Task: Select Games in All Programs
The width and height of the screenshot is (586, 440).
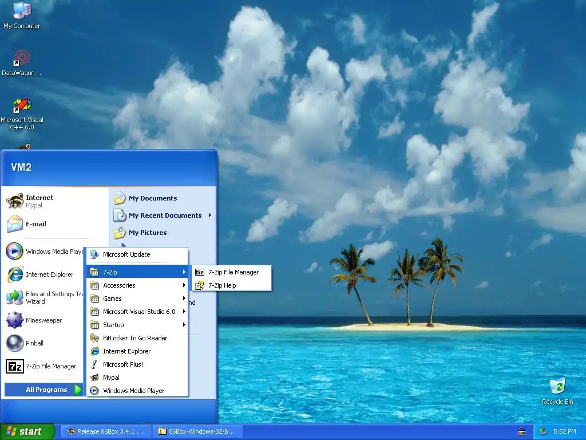Action: coord(137,298)
